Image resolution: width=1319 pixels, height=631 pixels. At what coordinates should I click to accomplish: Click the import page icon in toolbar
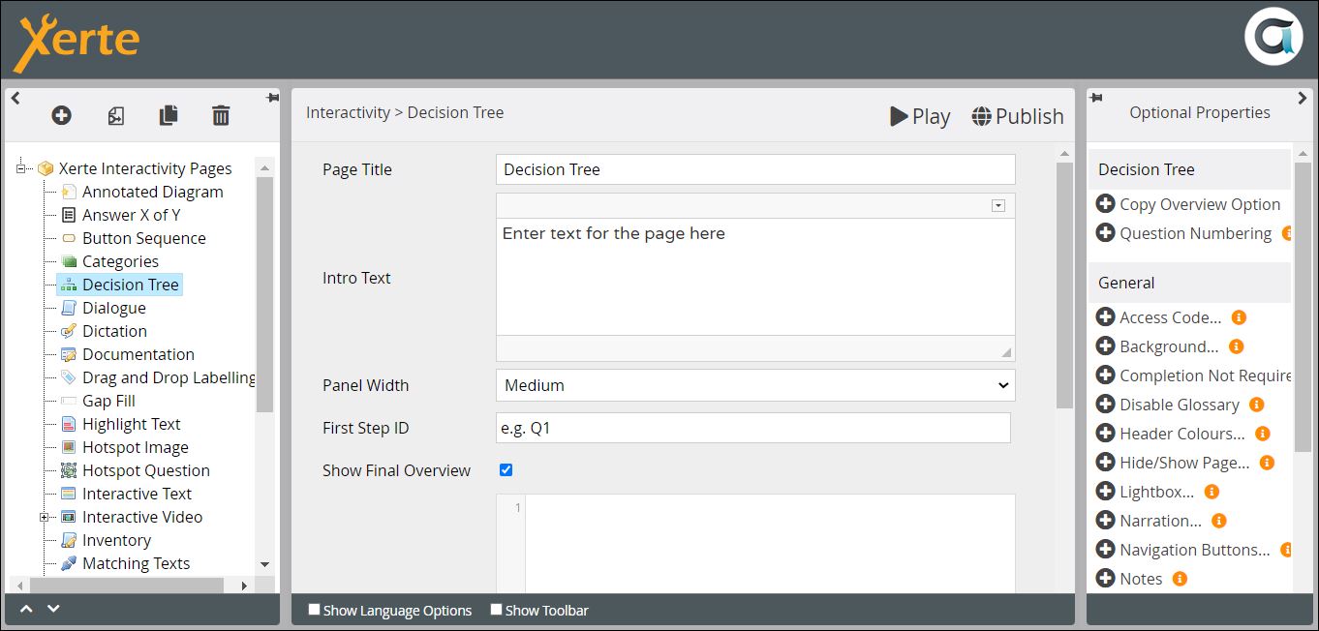click(x=115, y=116)
